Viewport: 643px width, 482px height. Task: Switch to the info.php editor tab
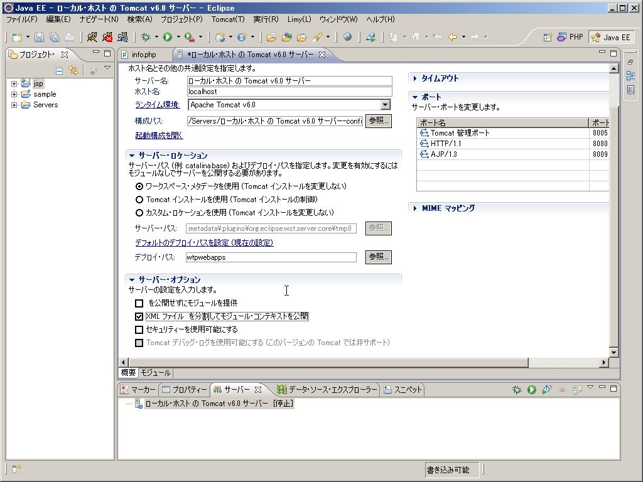click(x=144, y=55)
